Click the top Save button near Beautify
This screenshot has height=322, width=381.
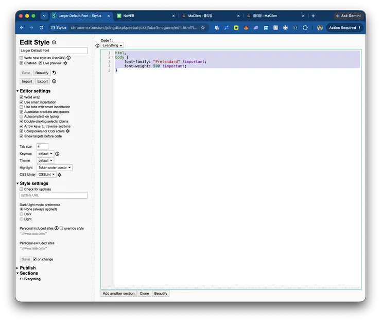coord(26,73)
